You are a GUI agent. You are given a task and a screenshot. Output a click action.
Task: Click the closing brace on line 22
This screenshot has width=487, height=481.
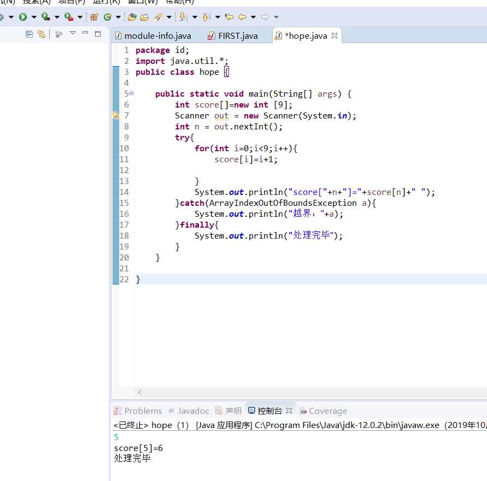(138, 280)
